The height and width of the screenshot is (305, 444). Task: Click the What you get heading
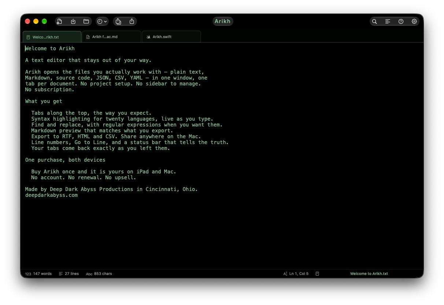pos(44,101)
